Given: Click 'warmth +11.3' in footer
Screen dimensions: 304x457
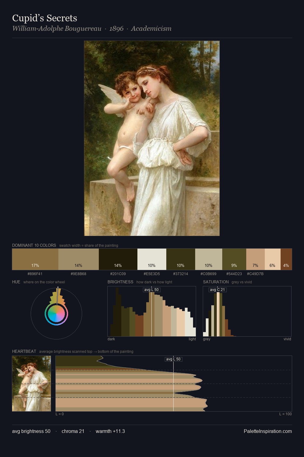Looking at the screenshot, I should coord(110,431).
